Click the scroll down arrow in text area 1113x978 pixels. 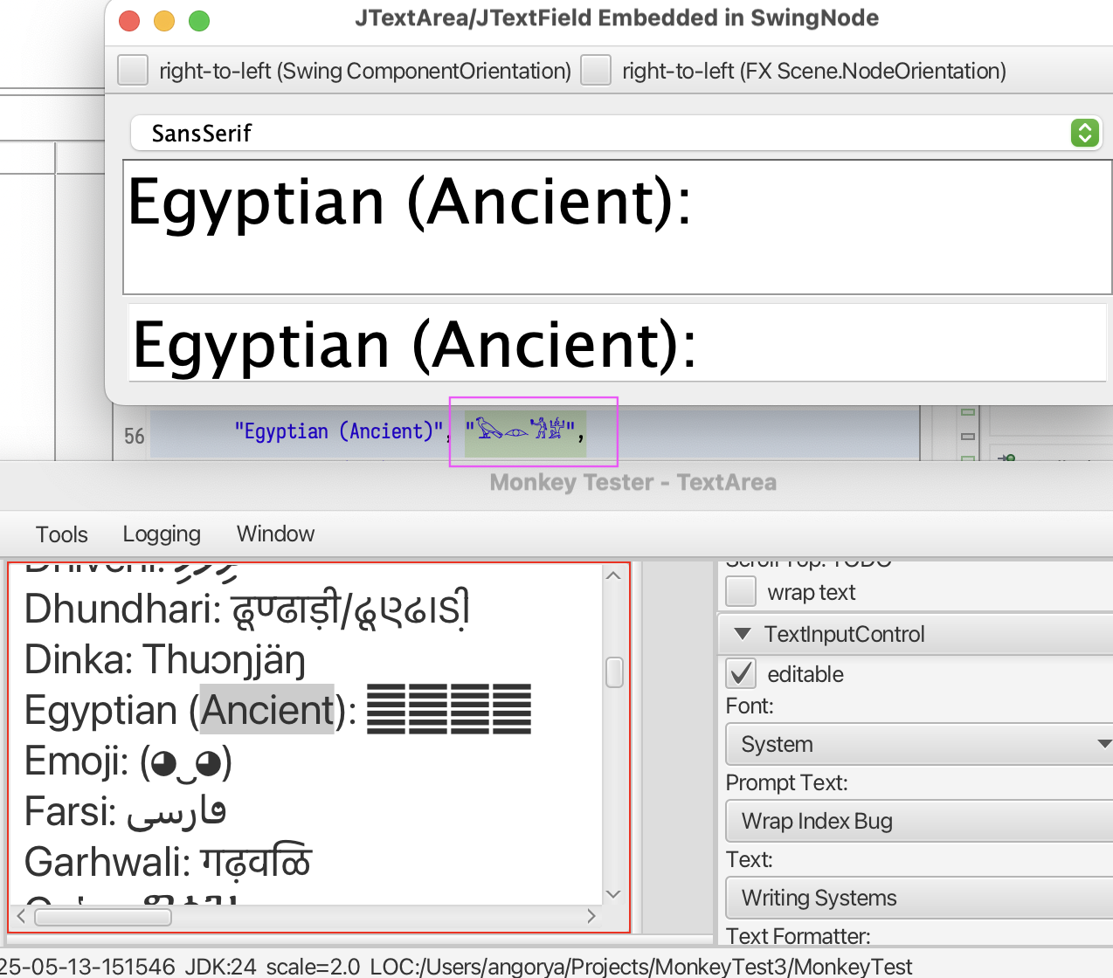613,894
